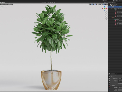Open the Render properties tab
This screenshot has height=92, width=122.
pyautogui.click(x=109, y=79)
